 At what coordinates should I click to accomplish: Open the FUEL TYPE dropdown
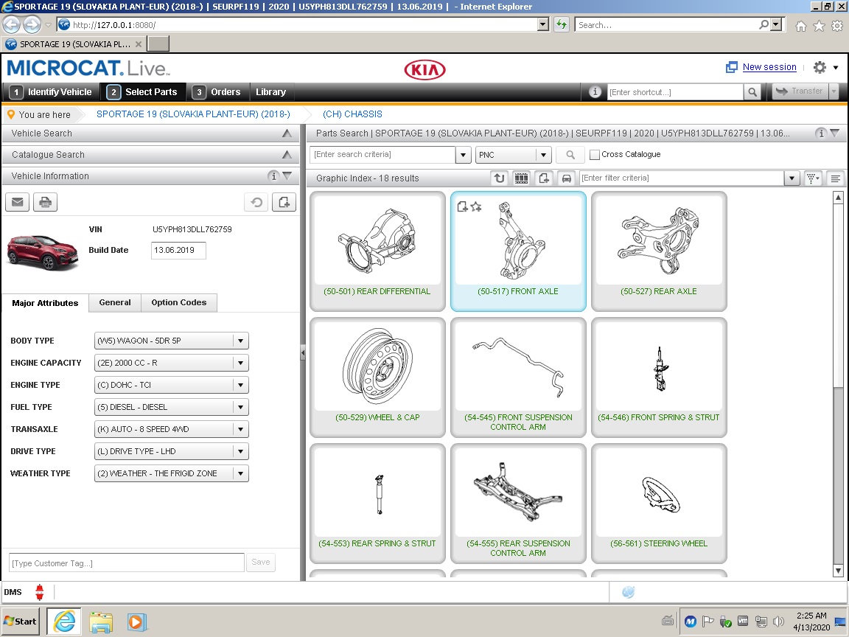(x=240, y=407)
